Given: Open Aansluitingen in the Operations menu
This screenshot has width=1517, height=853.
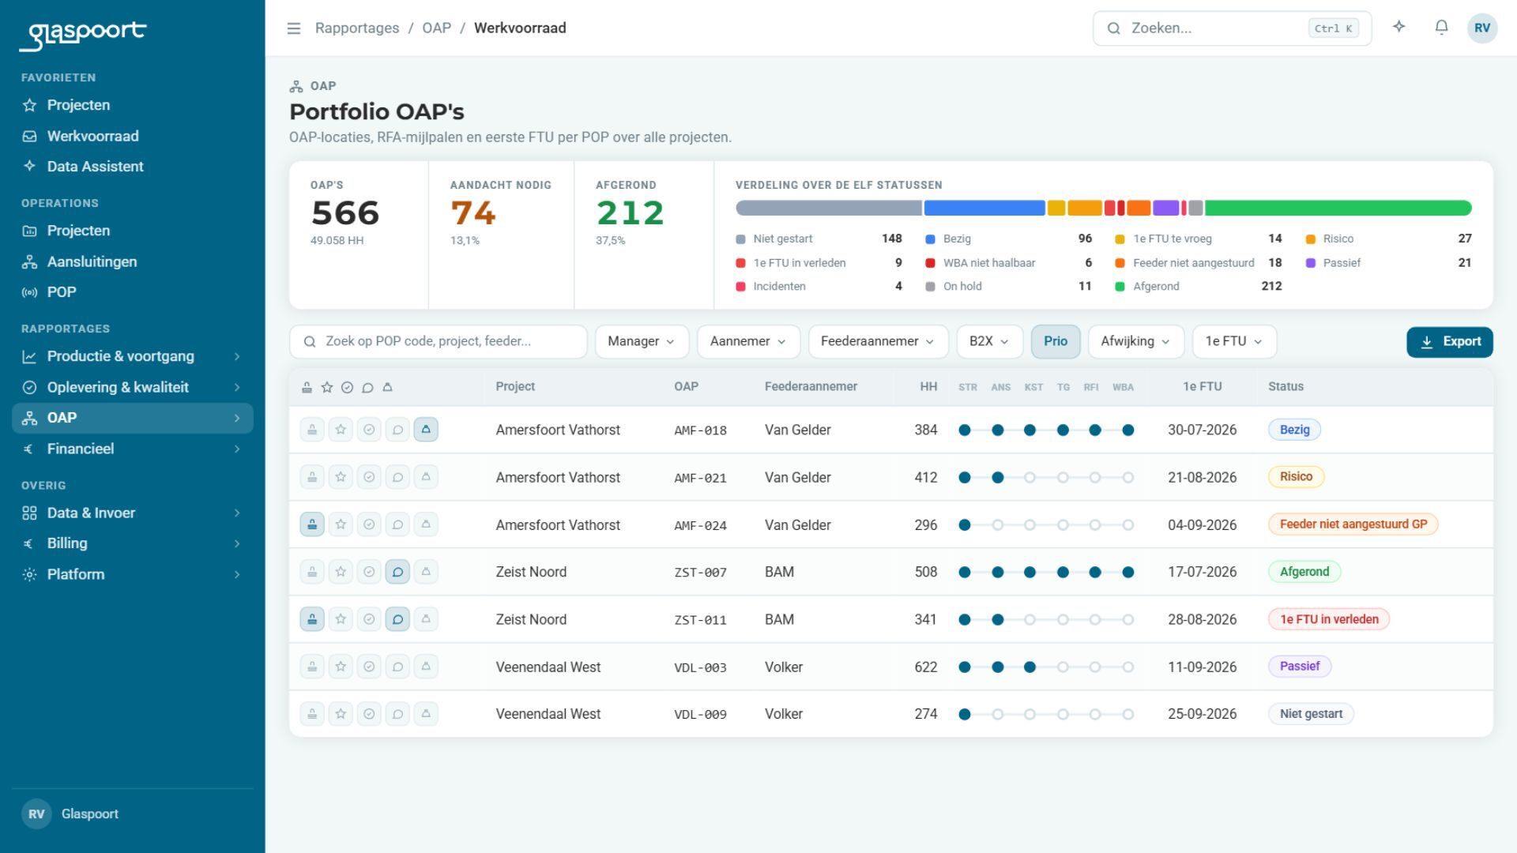Looking at the screenshot, I should [133, 261].
